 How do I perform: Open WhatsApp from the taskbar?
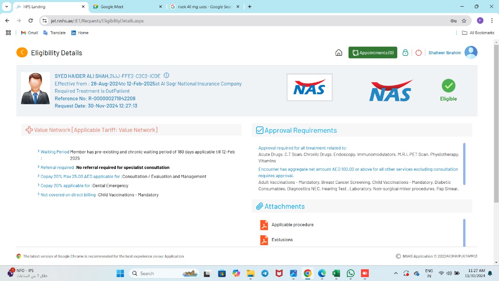click(350, 274)
